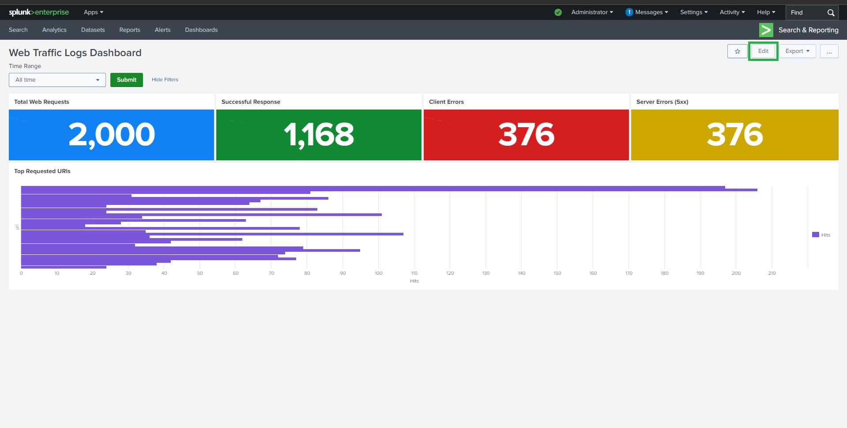Screen dimensions: 847x428
Task: Open the Analytics tab
Action: [x=54, y=30]
